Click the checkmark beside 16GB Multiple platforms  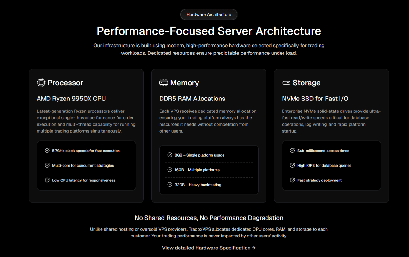point(169,170)
